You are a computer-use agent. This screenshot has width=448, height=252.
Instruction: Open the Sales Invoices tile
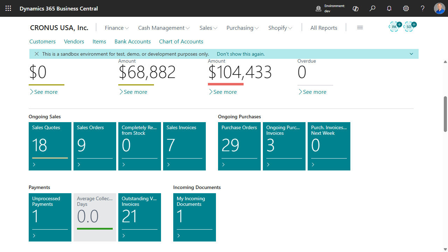(x=184, y=146)
